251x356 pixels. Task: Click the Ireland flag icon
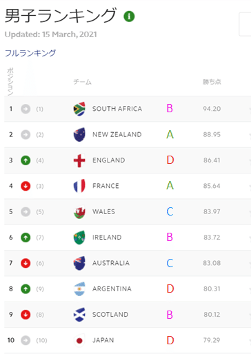79,238
